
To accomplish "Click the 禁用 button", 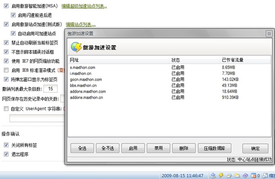I will tap(159, 149).
